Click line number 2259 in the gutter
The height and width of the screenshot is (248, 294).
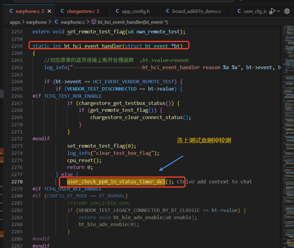coord(17,46)
